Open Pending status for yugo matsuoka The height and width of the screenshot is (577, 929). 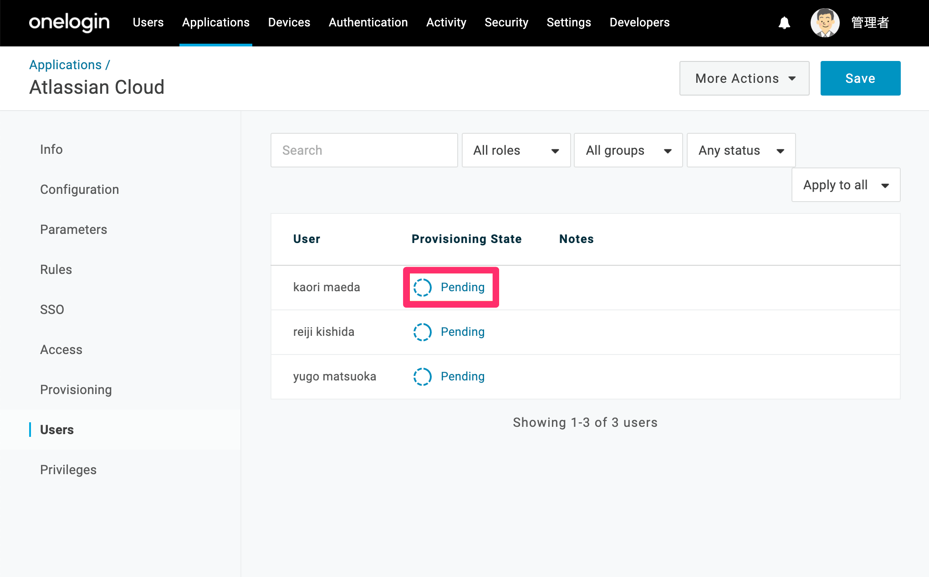pyautogui.click(x=463, y=377)
